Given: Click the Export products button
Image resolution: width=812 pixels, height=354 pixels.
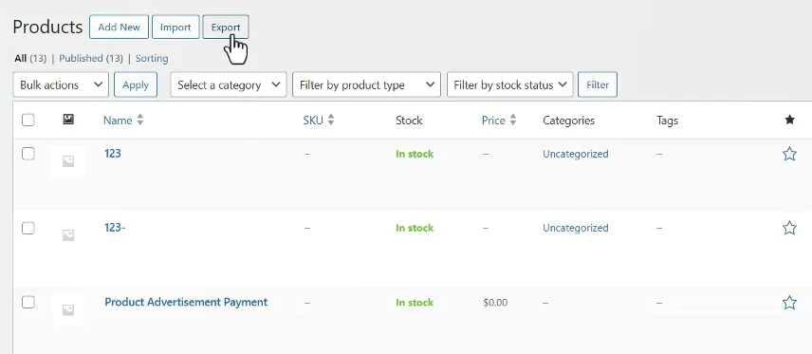Looking at the screenshot, I should tap(226, 27).
